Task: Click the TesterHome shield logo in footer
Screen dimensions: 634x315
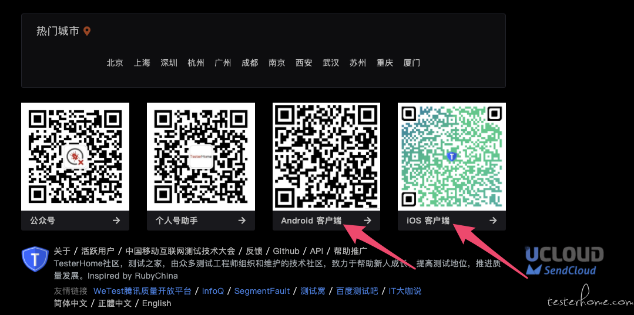Action: click(x=35, y=259)
